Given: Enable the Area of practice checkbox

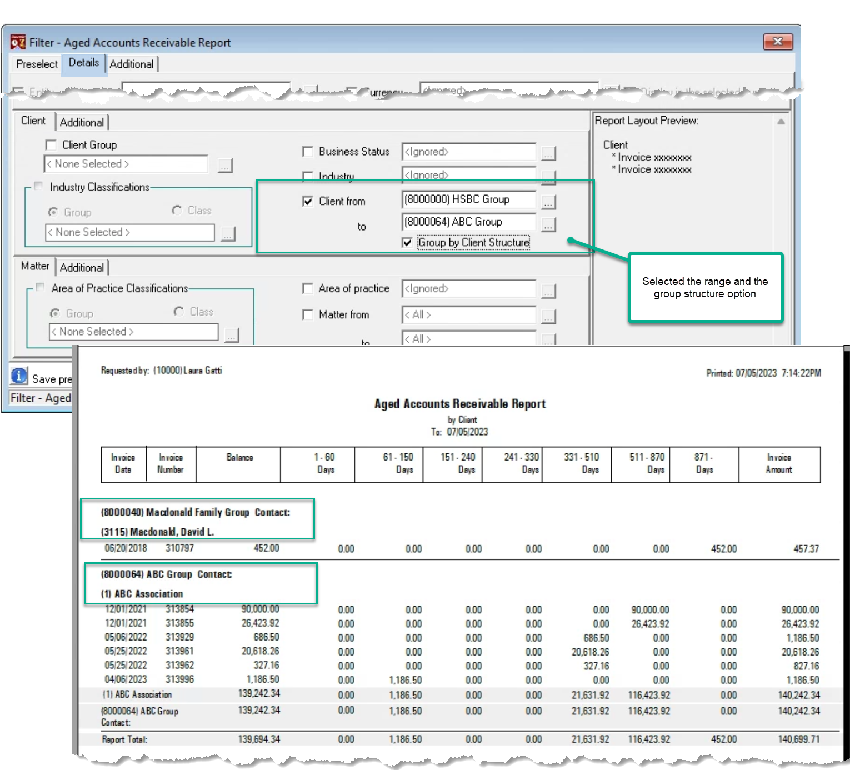Looking at the screenshot, I should tap(307, 288).
